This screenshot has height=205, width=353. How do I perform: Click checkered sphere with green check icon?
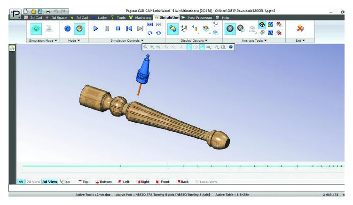(241, 29)
